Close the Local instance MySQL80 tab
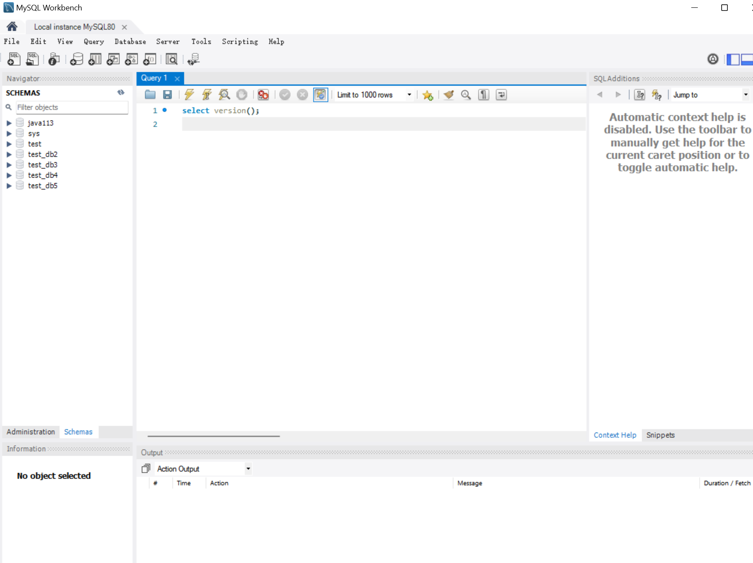Screen dimensions: 753x563 (x=124, y=27)
